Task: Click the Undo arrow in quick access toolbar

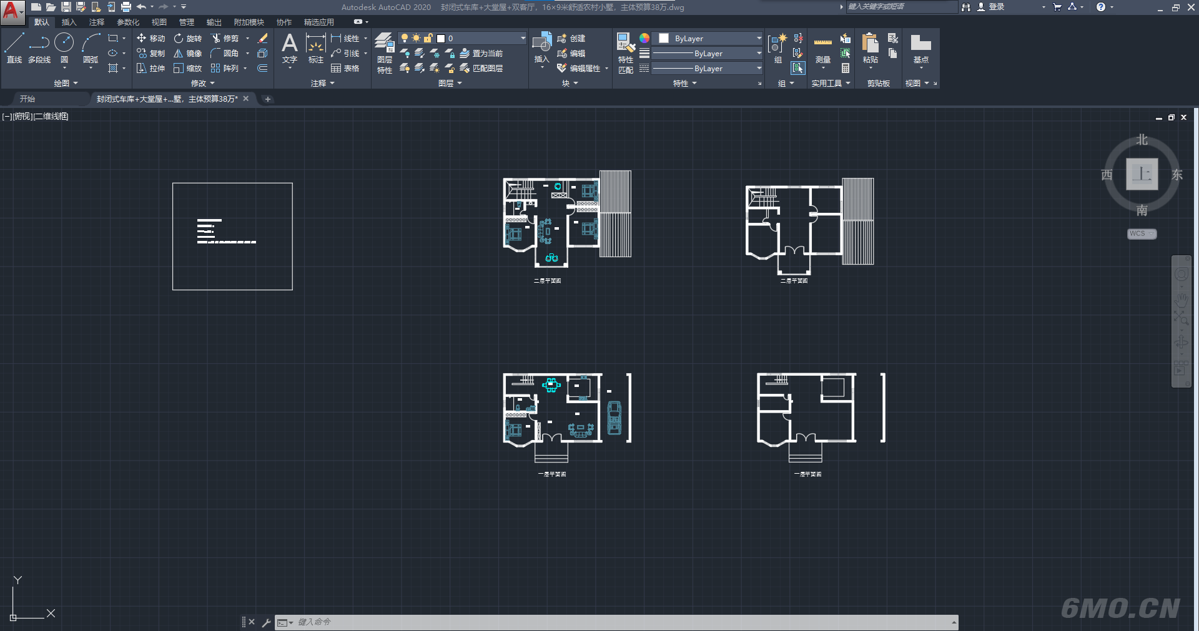Action: tap(142, 7)
